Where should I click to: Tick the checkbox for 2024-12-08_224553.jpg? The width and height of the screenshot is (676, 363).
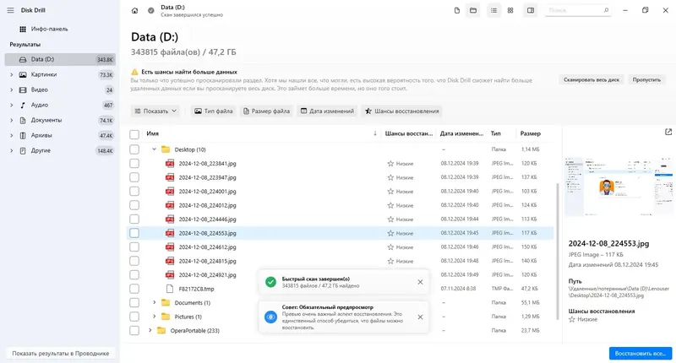coord(134,233)
